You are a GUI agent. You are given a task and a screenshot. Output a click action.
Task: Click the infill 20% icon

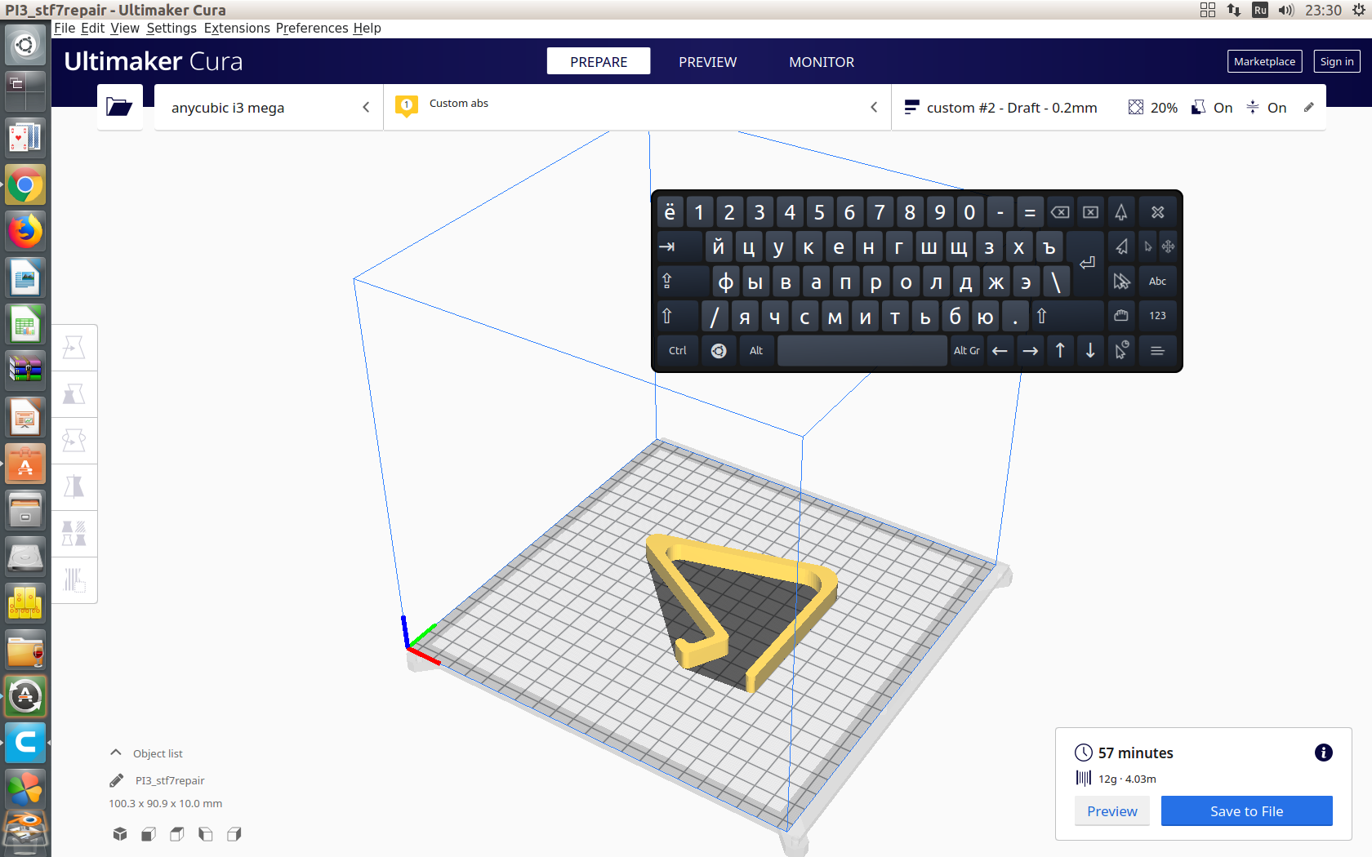pyautogui.click(x=1136, y=107)
